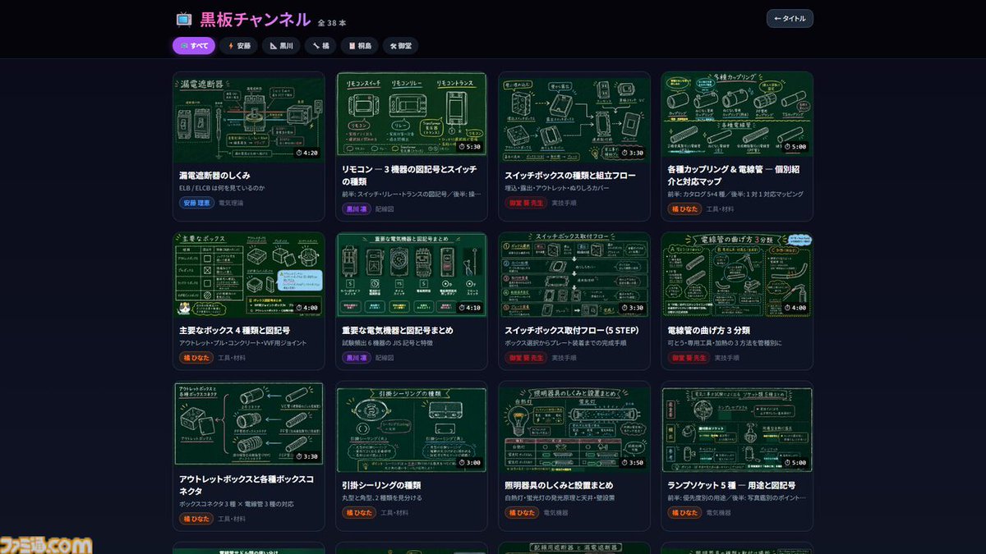Click 実技手順 on スイッチボックス取付フロー card

[564, 358]
